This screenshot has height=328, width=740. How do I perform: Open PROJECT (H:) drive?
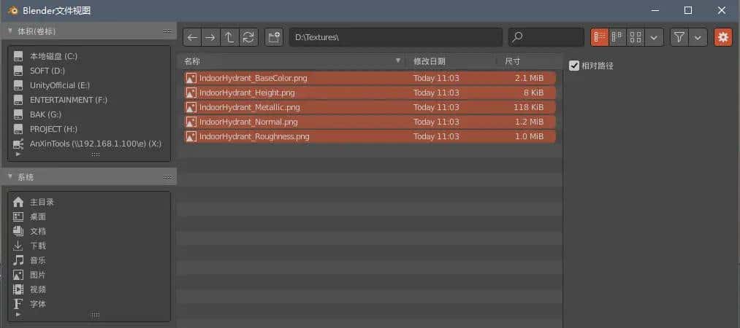point(88,129)
